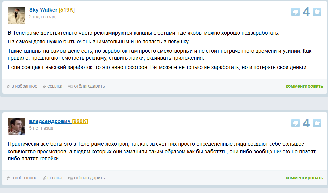Click thumbs-down icon on Sky Walker's answer
Viewport: 328px width, 193px height.
[x=295, y=12]
